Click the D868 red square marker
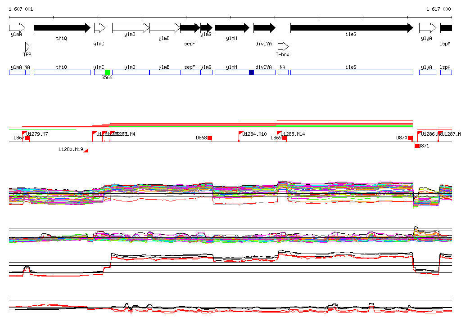Image resolution: width=461 pixels, height=321 pixels. click(210, 138)
